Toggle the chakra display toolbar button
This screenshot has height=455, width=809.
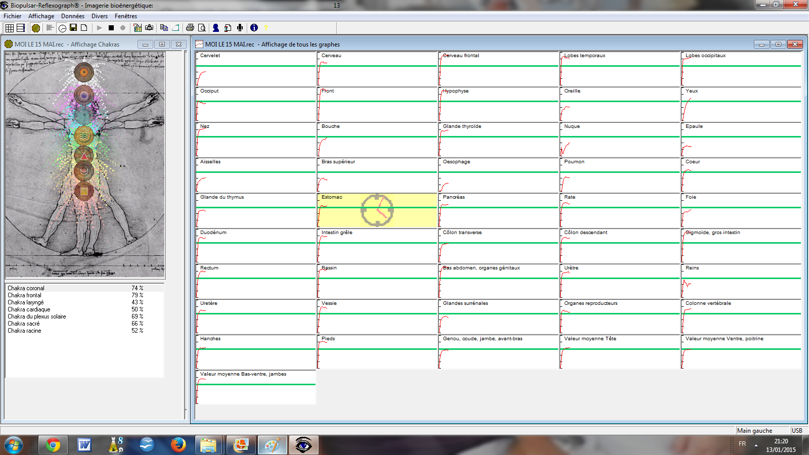(36, 28)
